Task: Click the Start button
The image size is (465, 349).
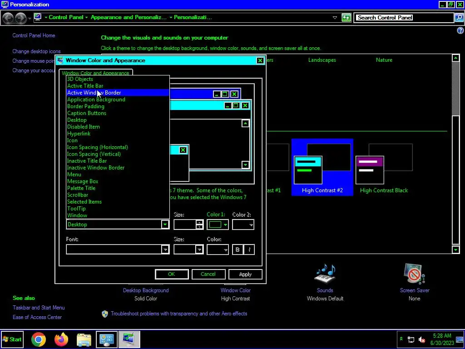Action: click(x=12, y=339)
